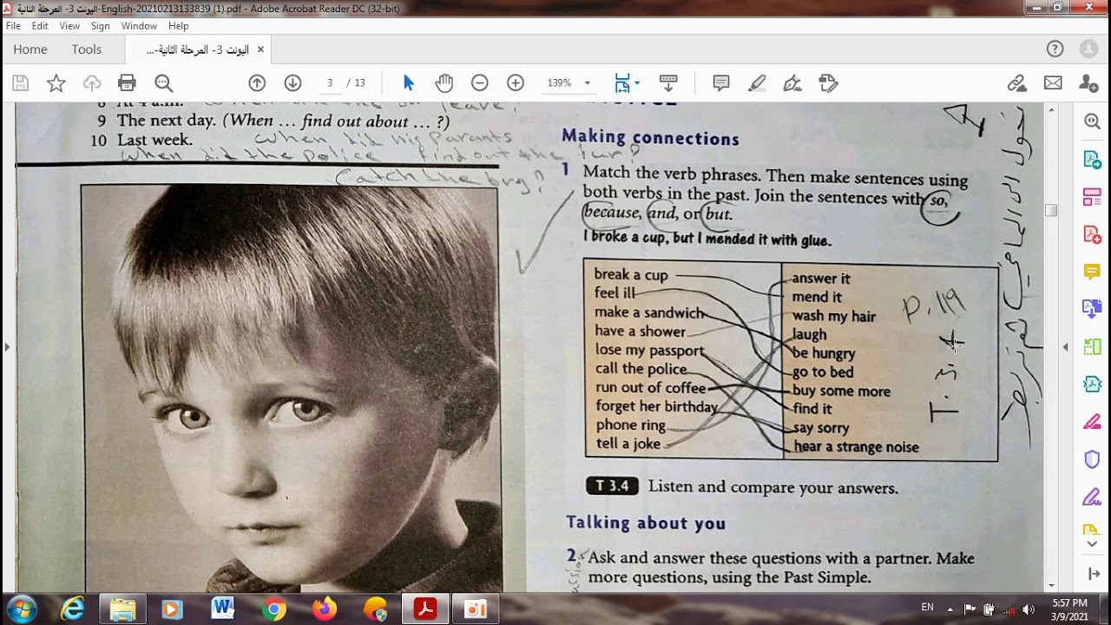Viewport: 1111px width, 625px height.
Task: Open the Fill & Sign tool in right pane
Action: coord(1092,422)
